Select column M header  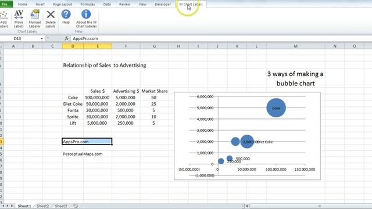point(295,46)
